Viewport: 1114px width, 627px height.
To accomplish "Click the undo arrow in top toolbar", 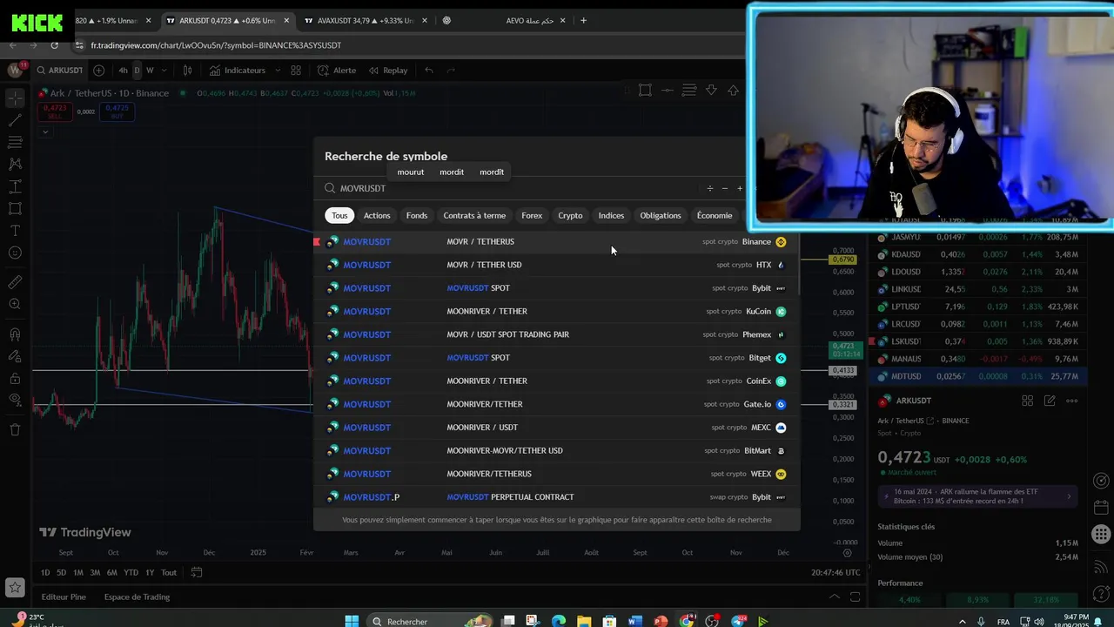I will [428, 71].
